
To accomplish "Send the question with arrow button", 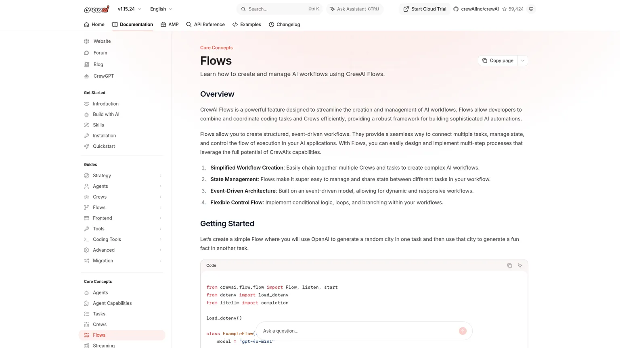I will pyautogui.click(x=463, y=331).
